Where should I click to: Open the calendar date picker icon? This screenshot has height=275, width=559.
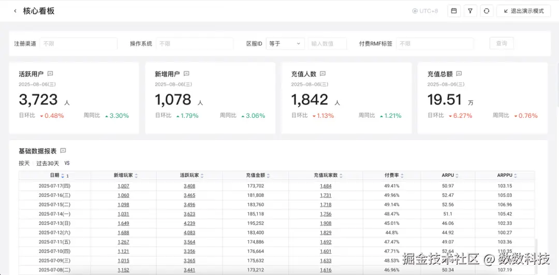point(454,11)
